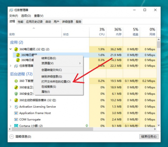This screenshot has width=168, height=147.
Task: Expand the 任务管理器 process group
Action: click(11, 66)
